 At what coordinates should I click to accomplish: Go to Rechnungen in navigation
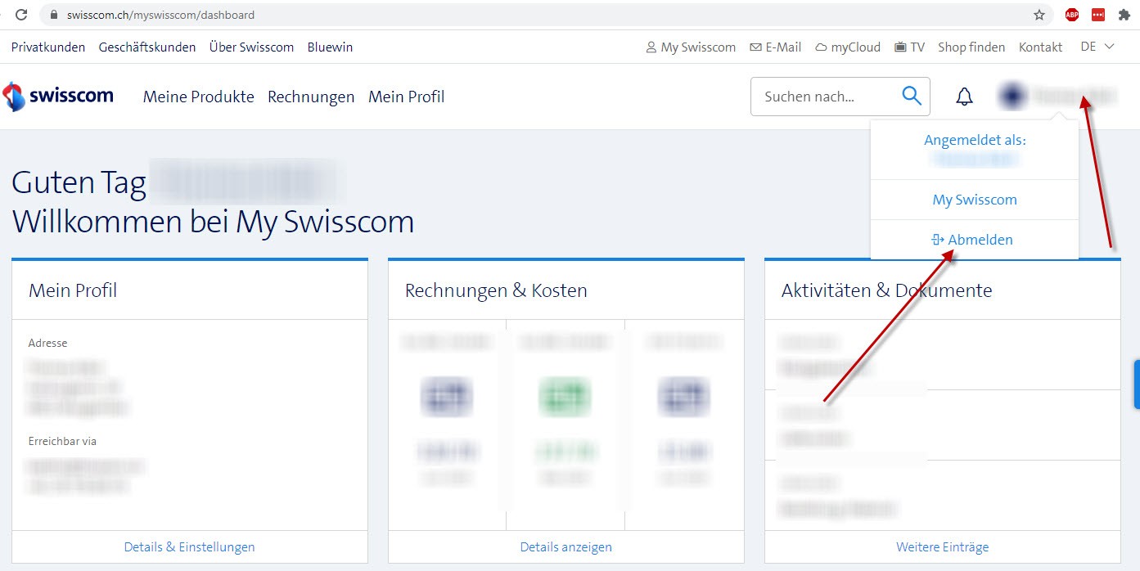coord(311,97)
